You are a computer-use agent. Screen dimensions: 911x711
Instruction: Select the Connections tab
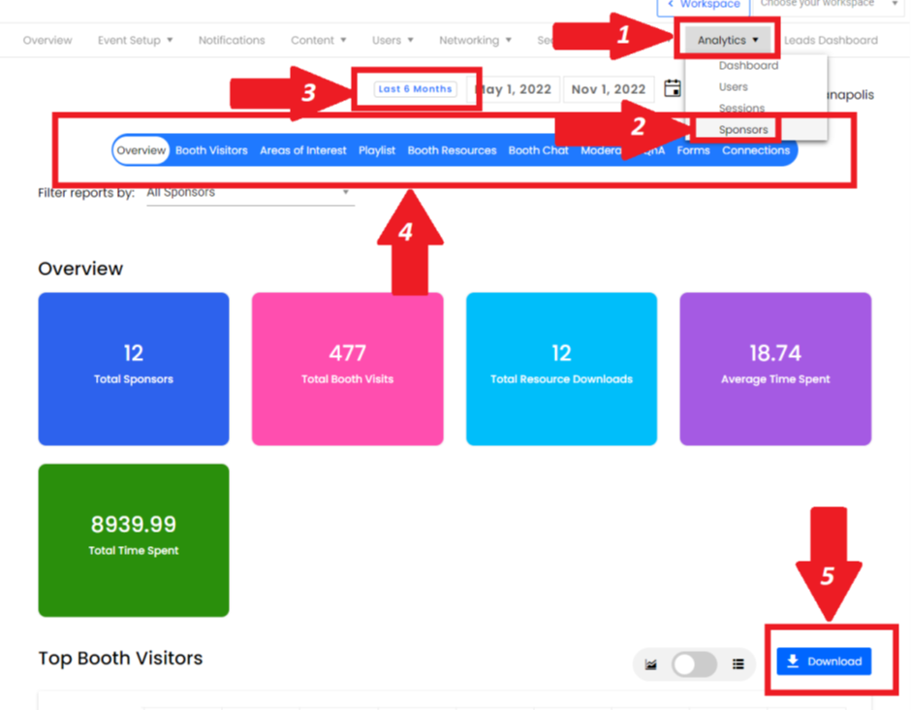(755, 150)
